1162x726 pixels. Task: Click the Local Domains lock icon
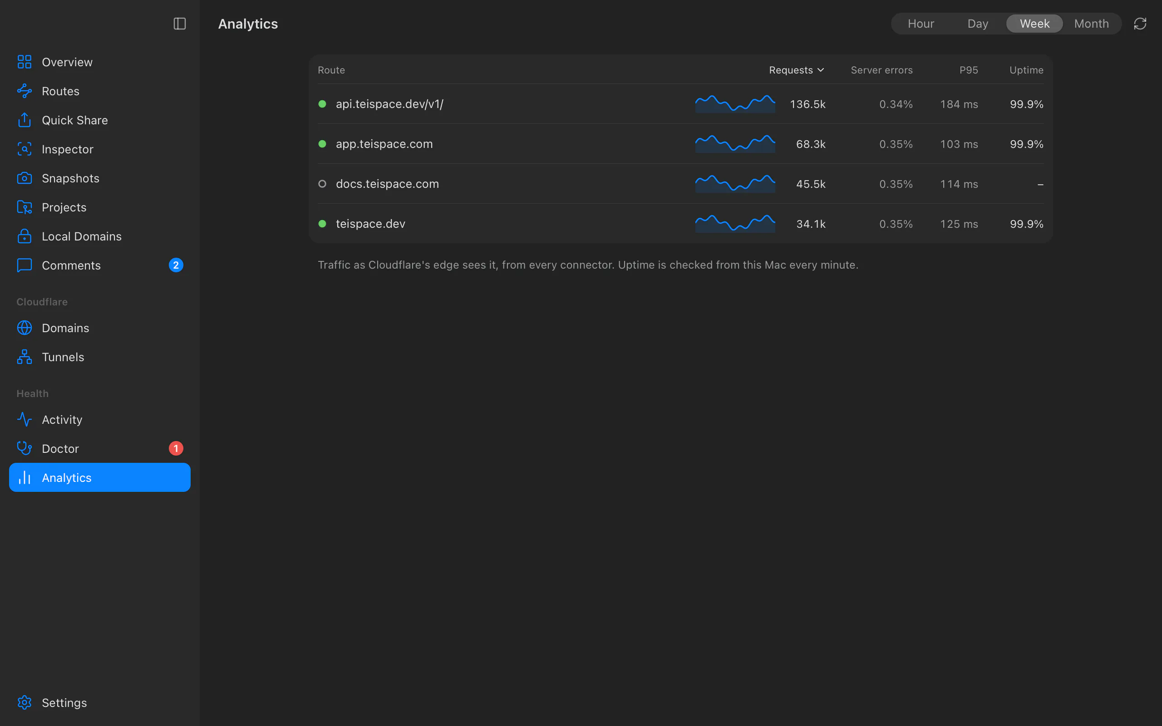tap(25, 236)
